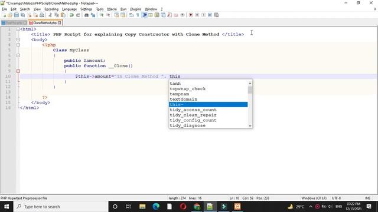378x212 pixels.
Task: Close the CloneMethod.php tab
Action: pos(60,23)
